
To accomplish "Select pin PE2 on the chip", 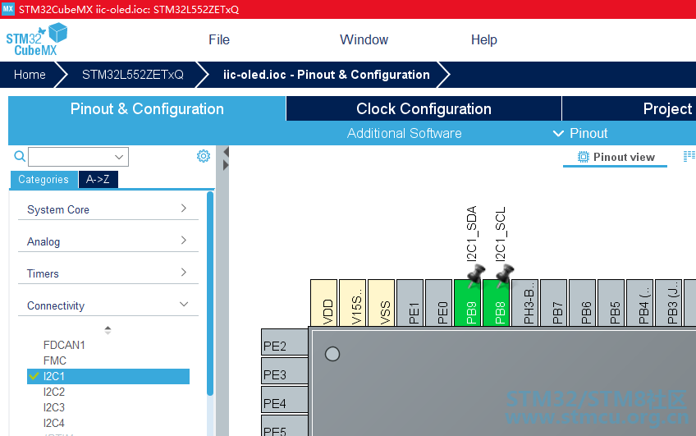I will [285, 342].
